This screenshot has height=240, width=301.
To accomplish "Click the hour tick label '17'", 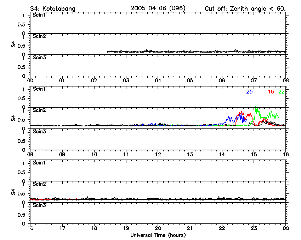I will tap(62, 228).
